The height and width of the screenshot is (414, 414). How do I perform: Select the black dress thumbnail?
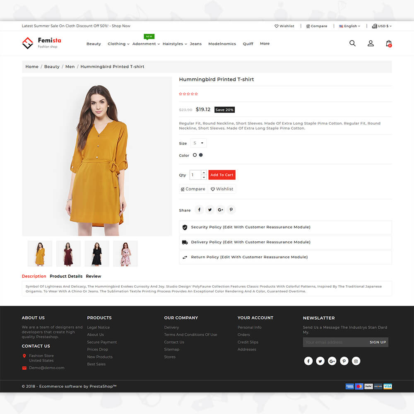pyautogui.click(x=97, y=253)
